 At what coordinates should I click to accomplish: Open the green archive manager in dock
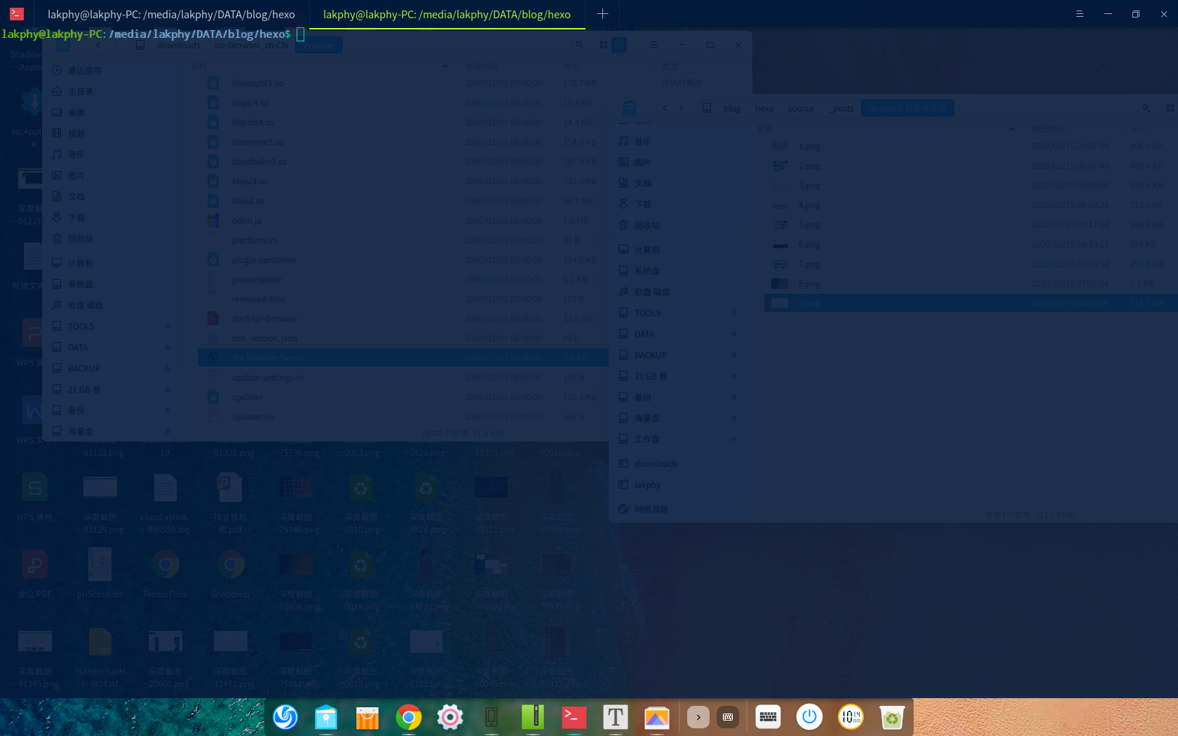tap(533, 717)
